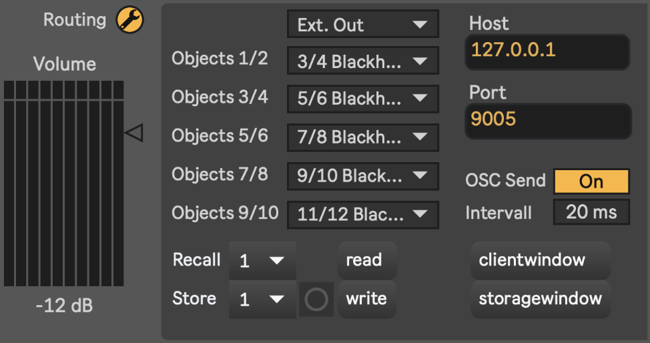Click the volume slider triangle handle
Image resolution: width=650 pixels, height=343 pixels.
134,133
